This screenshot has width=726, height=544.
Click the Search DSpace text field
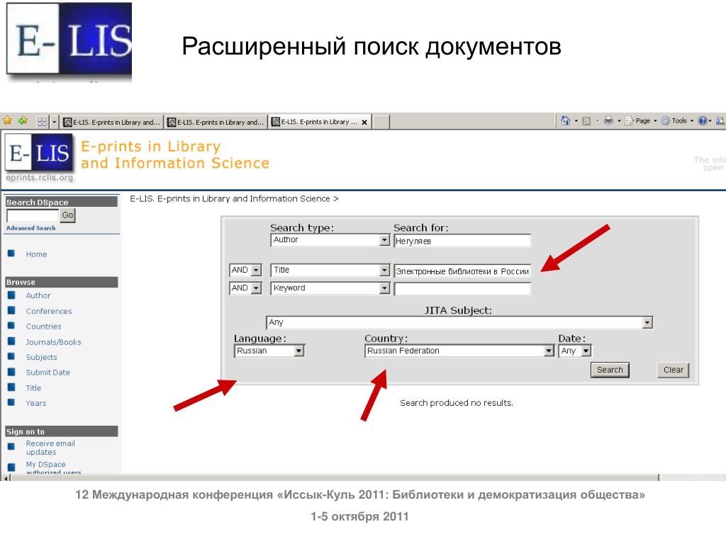coord(33,215)
